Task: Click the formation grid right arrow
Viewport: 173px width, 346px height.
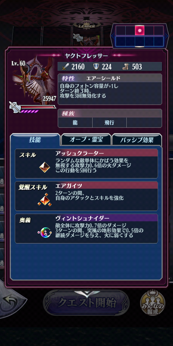Action: pos(167,36)
